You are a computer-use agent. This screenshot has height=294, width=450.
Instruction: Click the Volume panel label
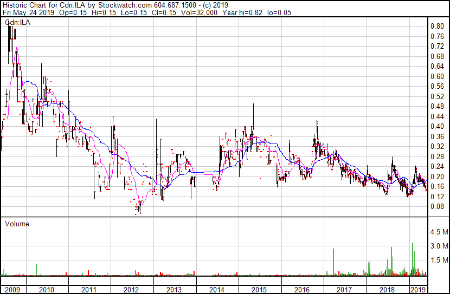click(17, 224)
